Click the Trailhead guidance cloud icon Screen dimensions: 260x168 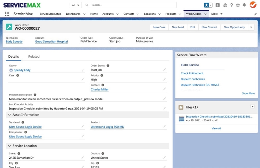pyautogui.click(x=225, y=5)
